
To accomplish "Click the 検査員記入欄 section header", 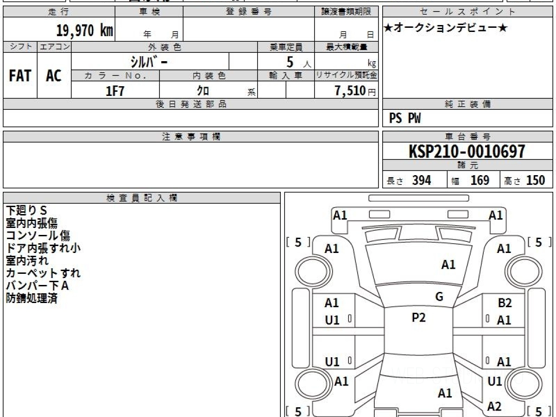I will pos(142,198).
